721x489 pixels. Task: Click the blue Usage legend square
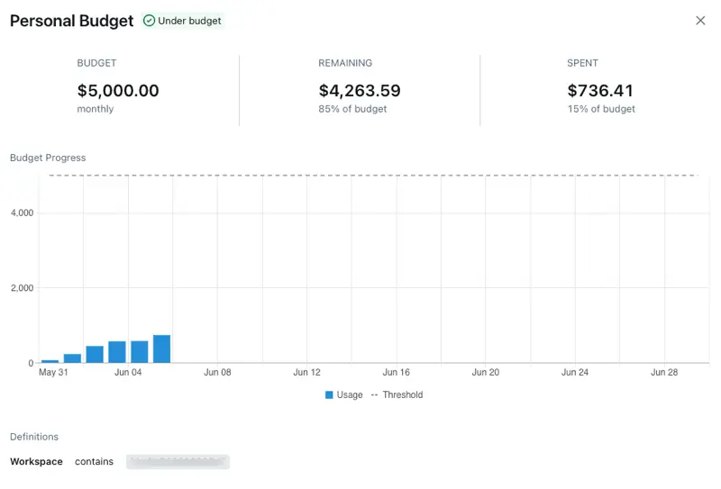tap(330, 395)
